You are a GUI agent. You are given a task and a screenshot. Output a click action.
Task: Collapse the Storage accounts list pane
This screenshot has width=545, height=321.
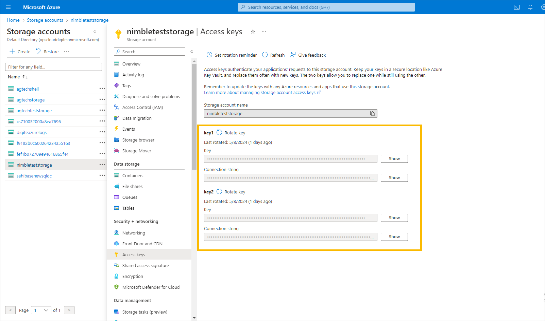coord(95,31)
